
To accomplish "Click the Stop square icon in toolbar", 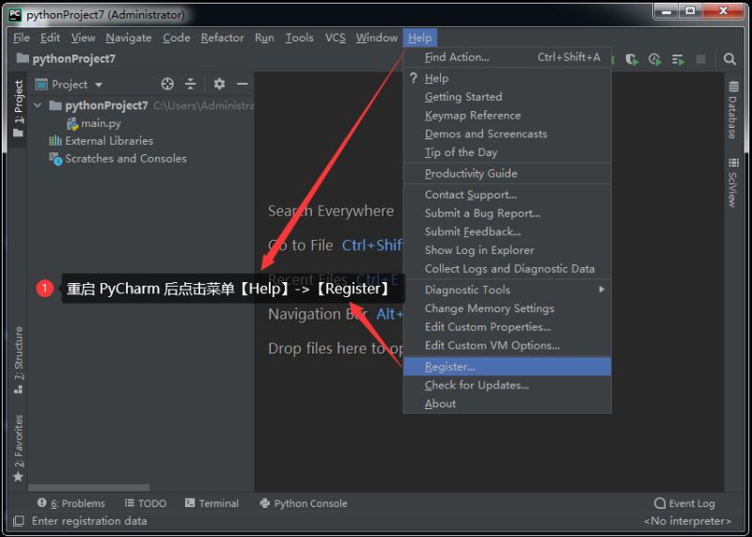I will coord(700,59).
